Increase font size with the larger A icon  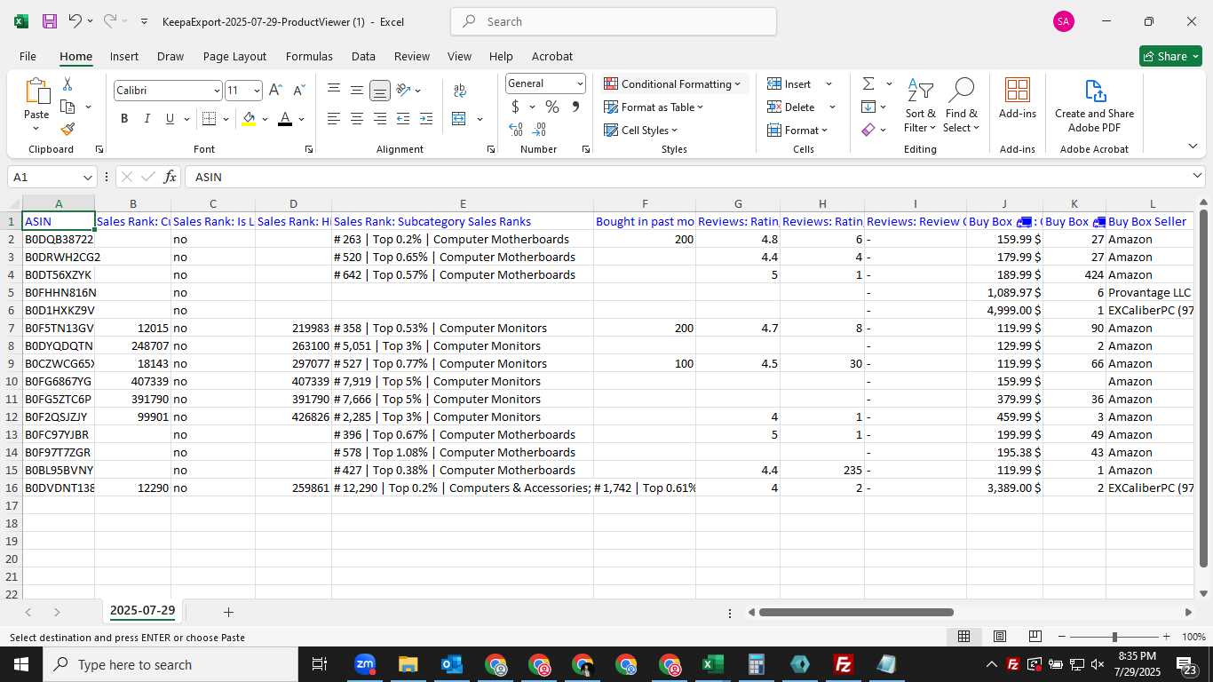pos(275,90)
